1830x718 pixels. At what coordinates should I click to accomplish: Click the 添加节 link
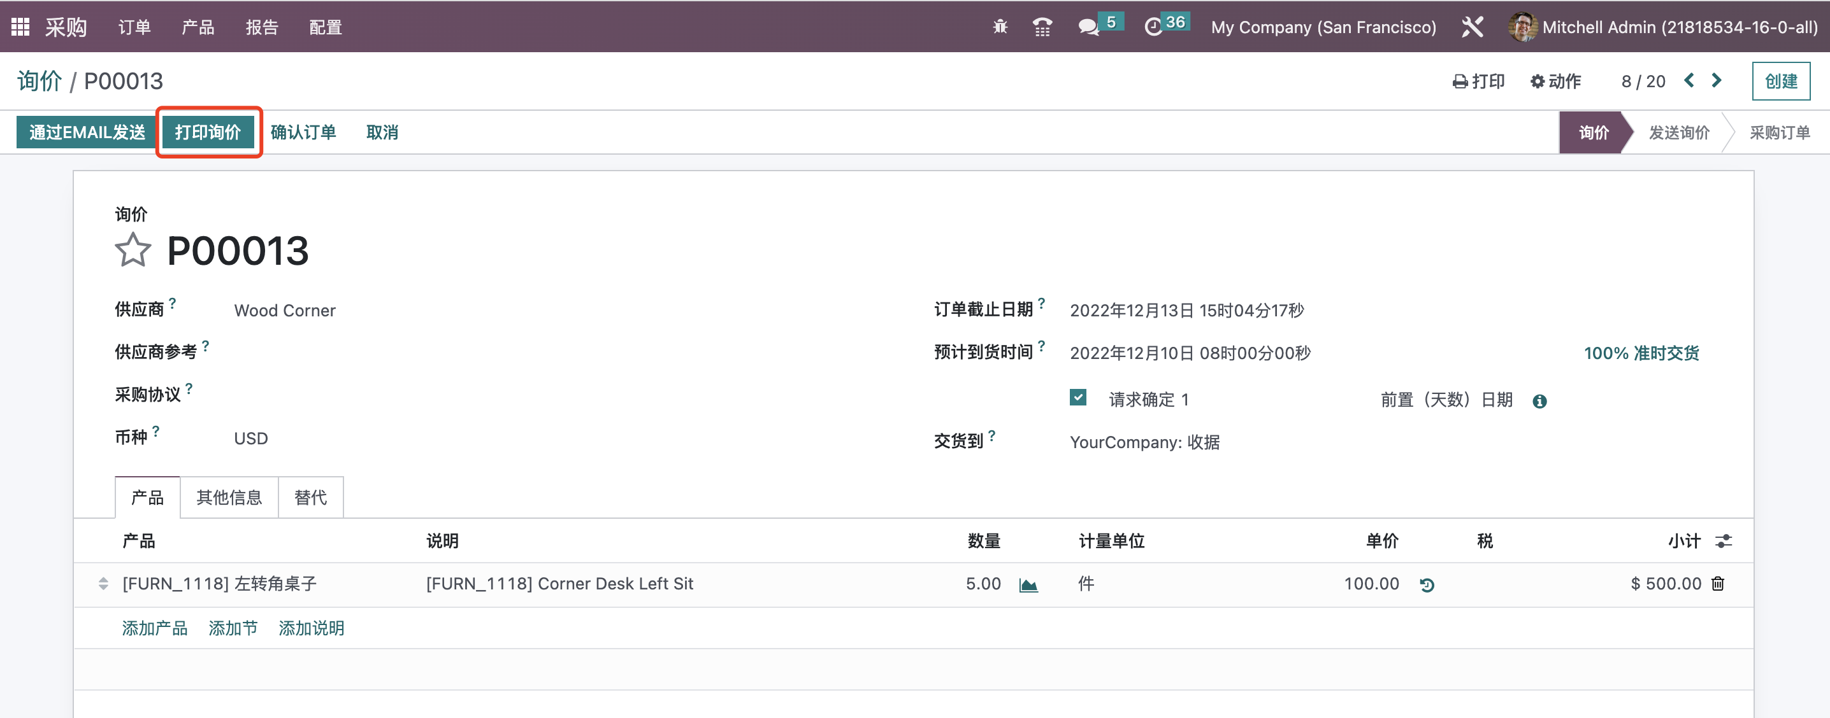point(233,628)
